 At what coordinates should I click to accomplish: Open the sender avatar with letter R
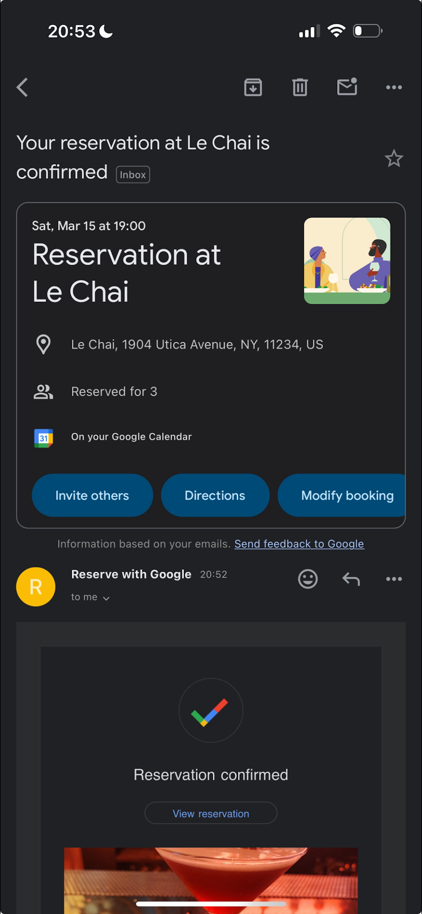tap(36, 587)
